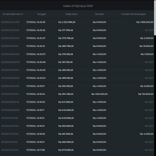156x156 pixels.
Task: Select the date cell 11/1/2024, 16.20.27
Action: [x=36, y=38]
